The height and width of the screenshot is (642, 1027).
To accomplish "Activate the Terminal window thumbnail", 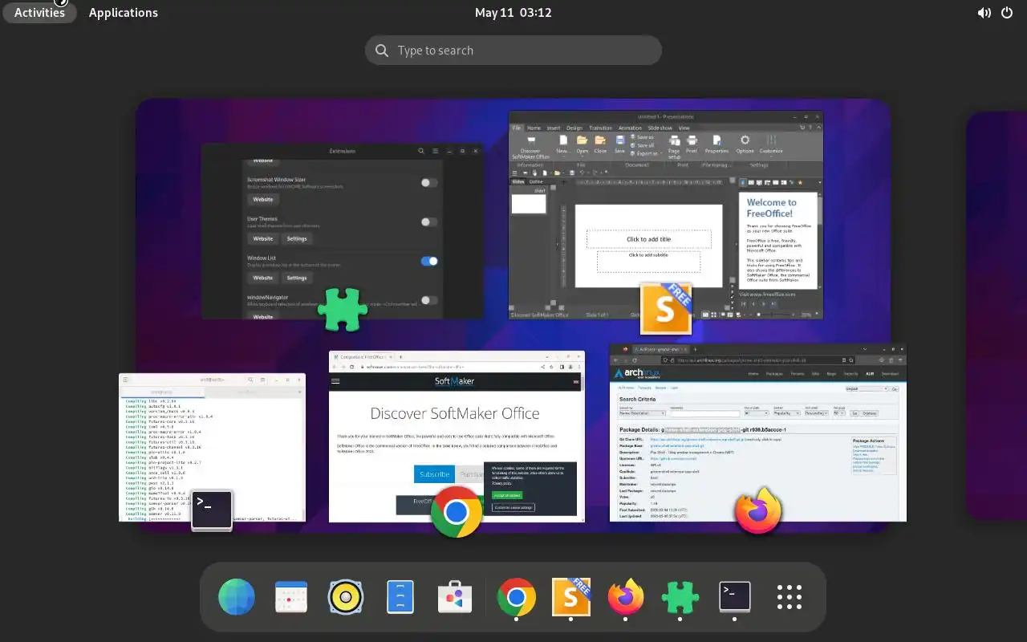I will [213, 447].
